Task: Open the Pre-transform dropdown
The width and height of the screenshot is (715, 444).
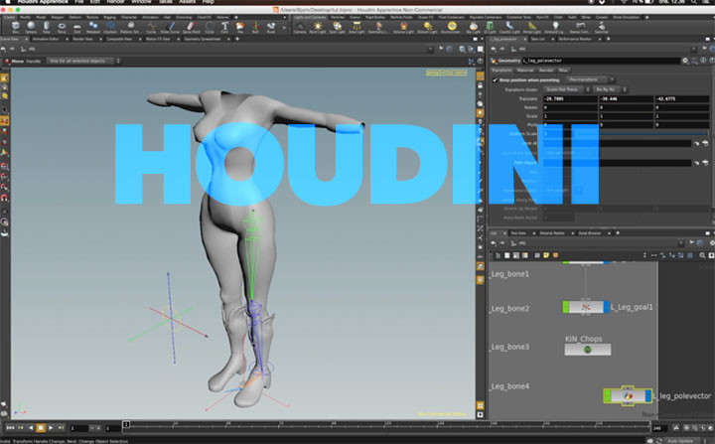Action: tap(591, 79)
